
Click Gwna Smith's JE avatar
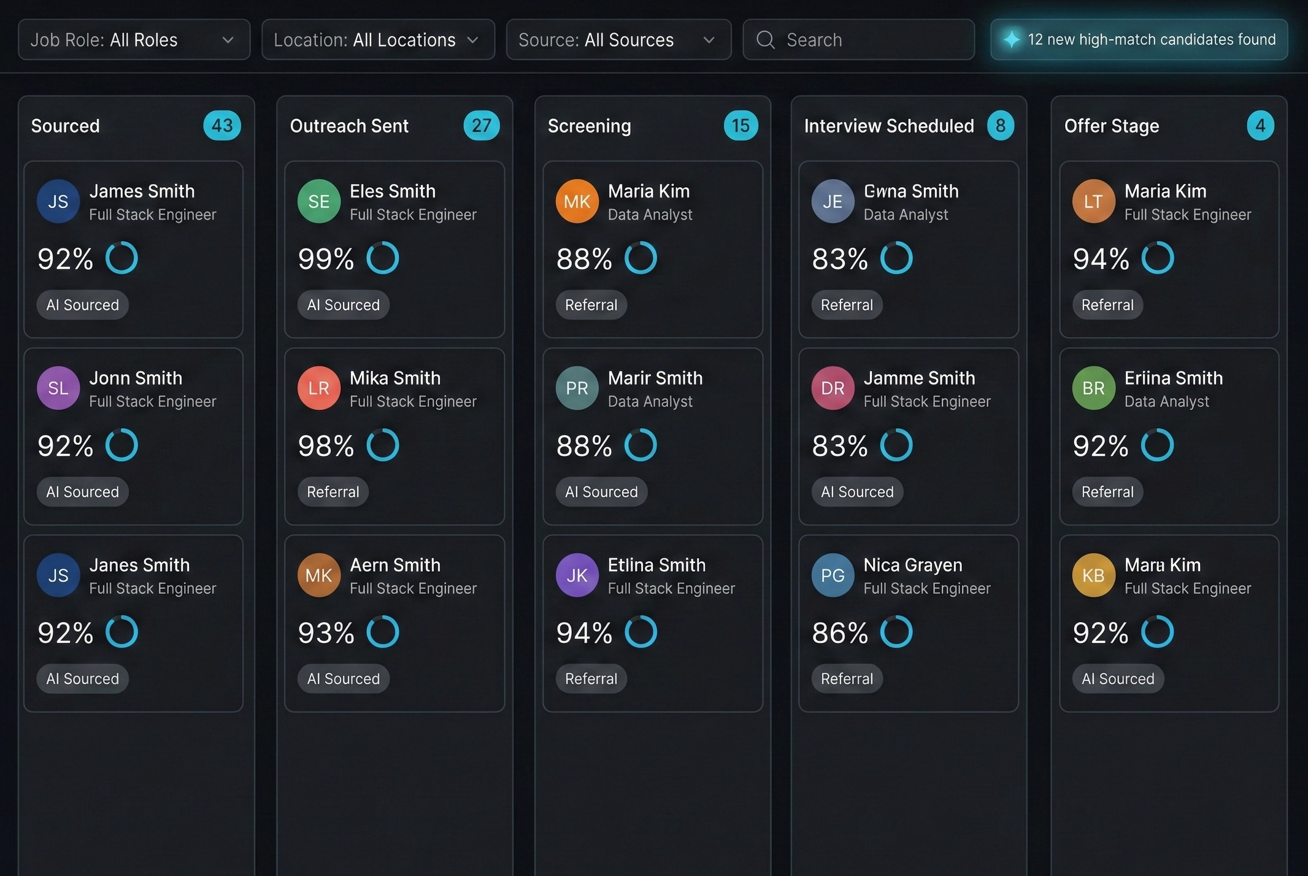(833, 201)
